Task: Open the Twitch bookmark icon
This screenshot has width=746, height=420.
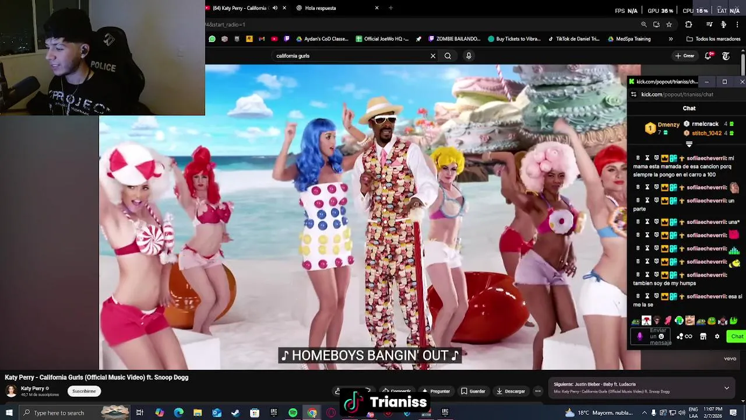Action: click(x=286, y=39)
